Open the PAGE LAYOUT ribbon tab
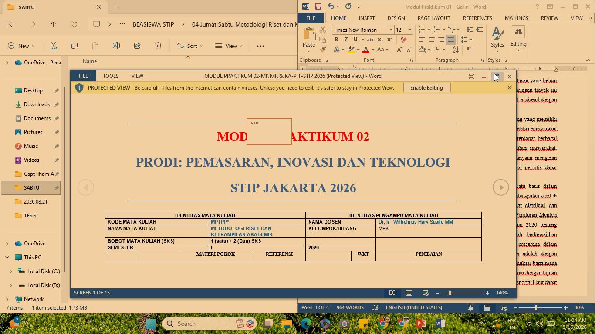Image resolution: width=595 pixels, height=334 pixels. click(434, 18)
